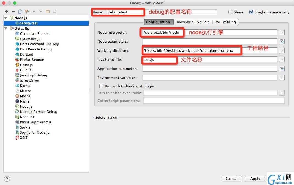Focus the Node parameters field
The width and height of the screenshot is (294, 185).
tap(210, 41)
